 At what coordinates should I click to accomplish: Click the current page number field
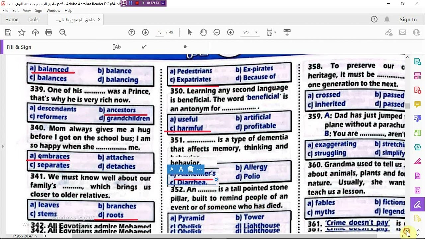pyautogui.click(x=160, y=32)
